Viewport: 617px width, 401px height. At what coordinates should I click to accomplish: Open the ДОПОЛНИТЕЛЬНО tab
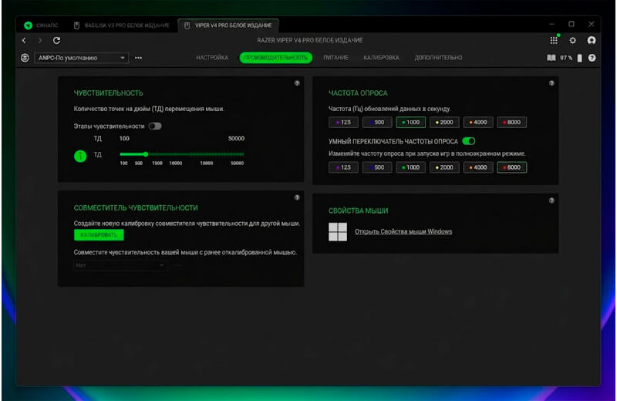tap(438, 58)
